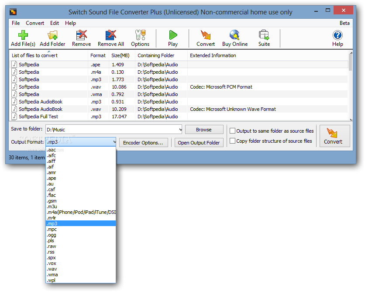The image size is (365, 292).
Task: Open the File menu
Action: point(16,23)
